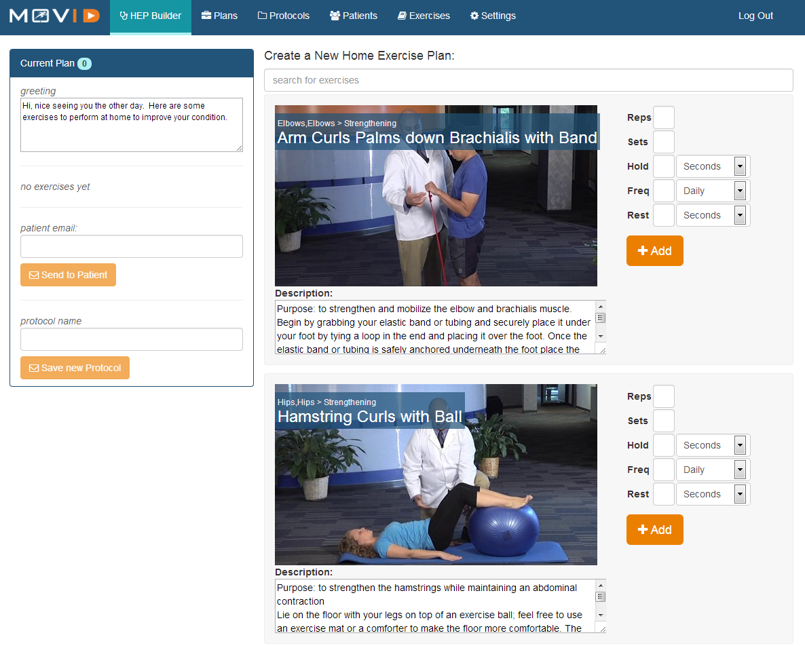Open Hold units dropdown for Arm Curls
Image resolution: width=805 pixels, height=646 pixels.
pyautogui.click(x=713, y=166)
